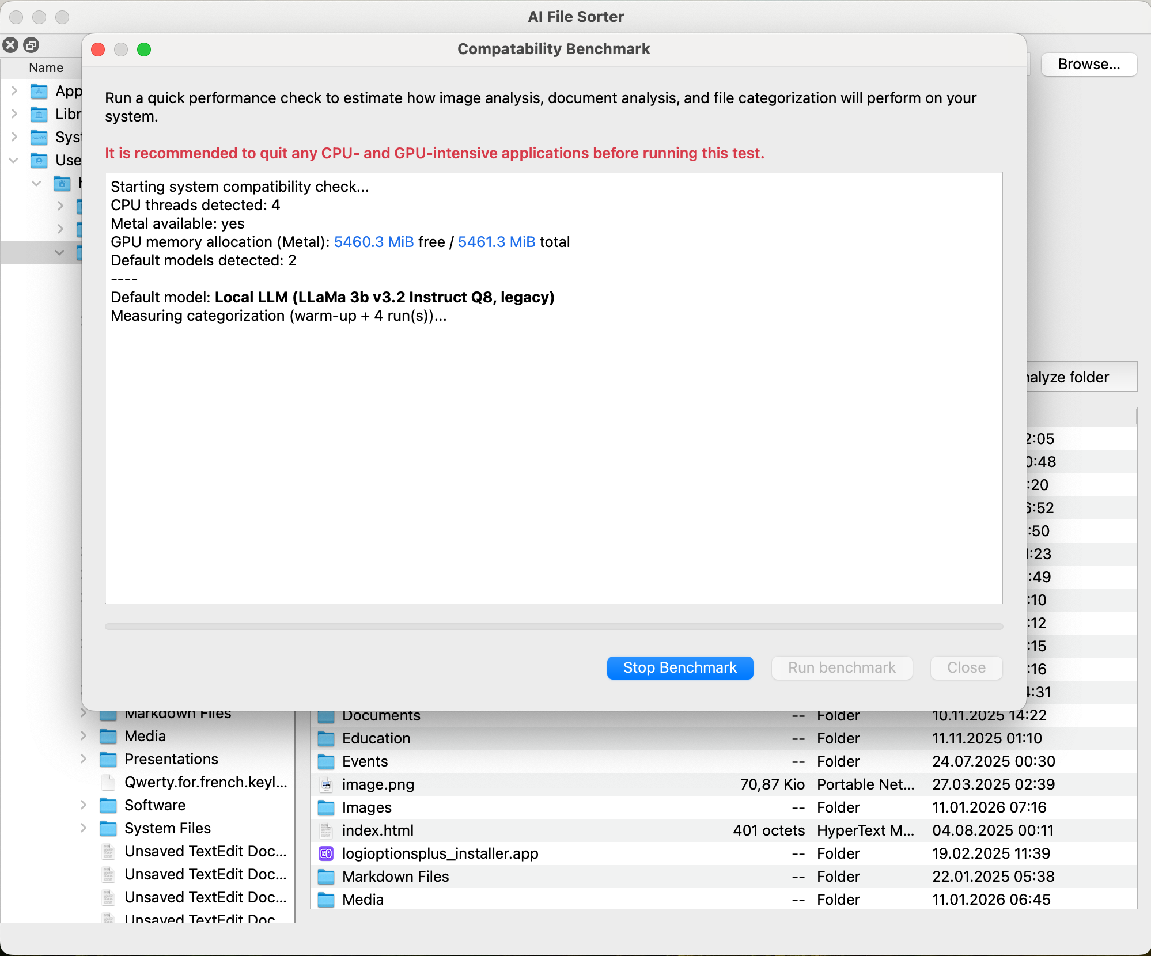Image resolution: width=1151 pixels, height=956 pixels.
Task: Close the file explorer dock panel
Action: point(10,45)
